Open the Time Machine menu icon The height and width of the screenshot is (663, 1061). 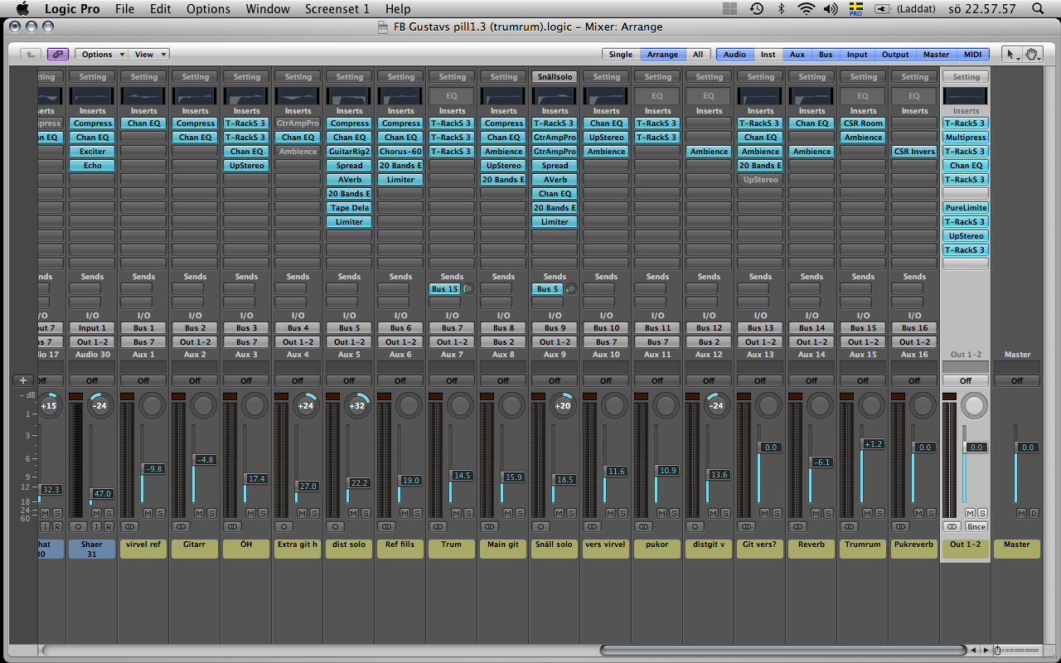point(756,8)
